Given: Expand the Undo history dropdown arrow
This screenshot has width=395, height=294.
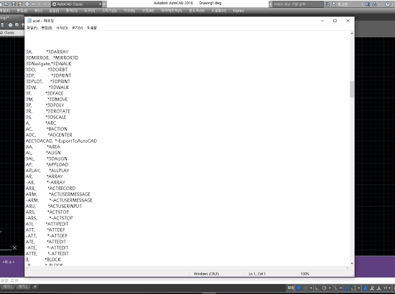Looking at the screenshot, I should tap(39, 4).
